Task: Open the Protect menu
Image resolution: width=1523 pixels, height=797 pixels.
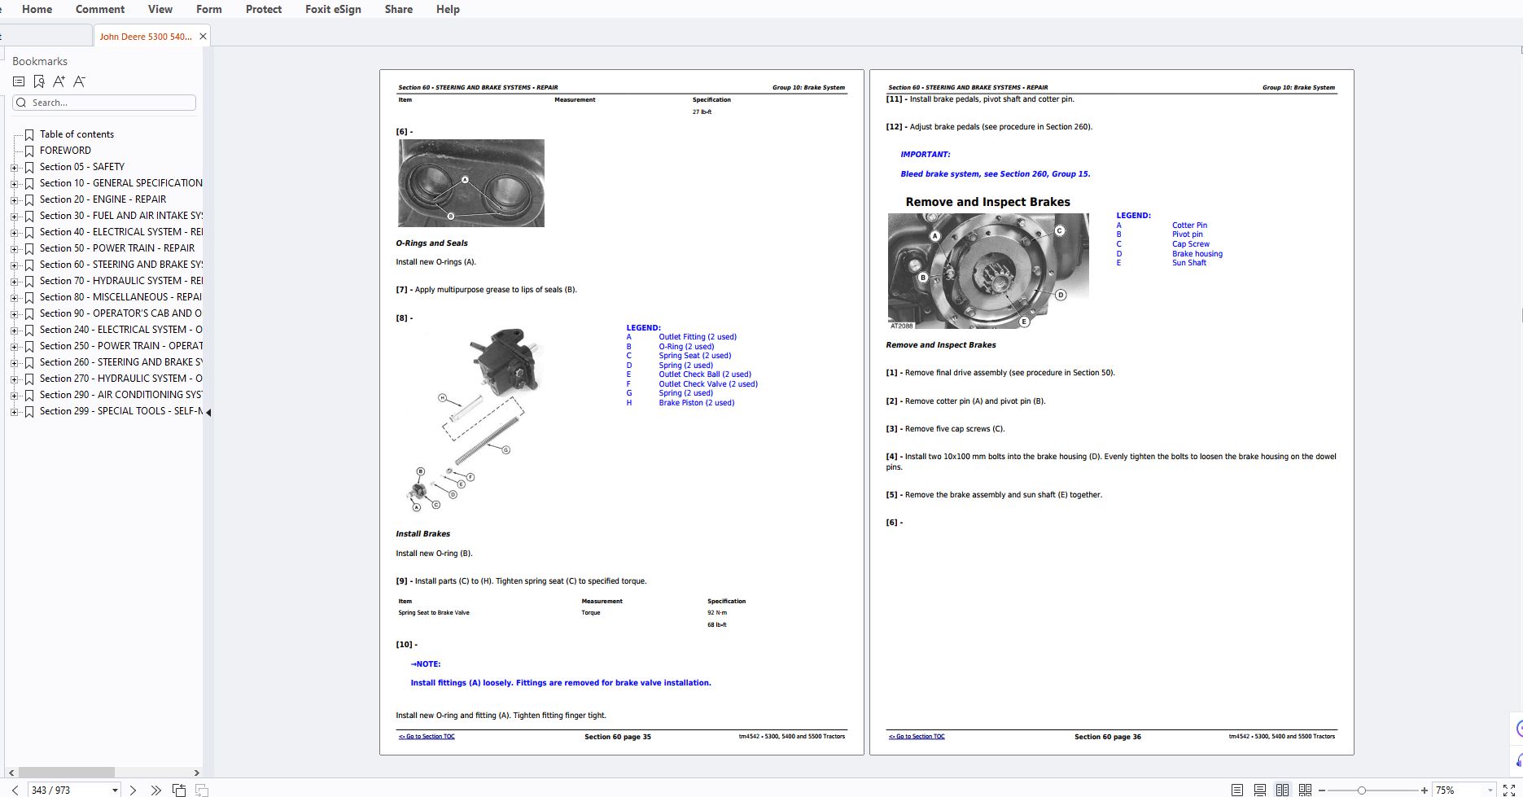Action: tap(263, 9)
